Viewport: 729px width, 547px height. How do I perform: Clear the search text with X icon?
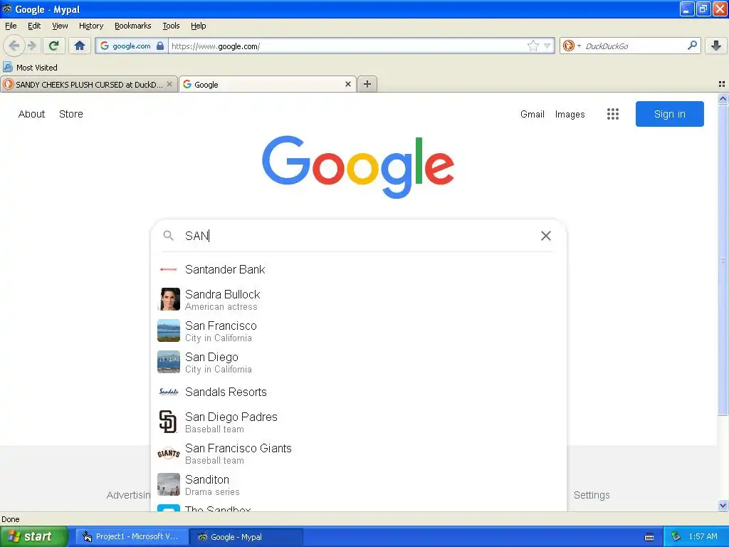point(546,236)
